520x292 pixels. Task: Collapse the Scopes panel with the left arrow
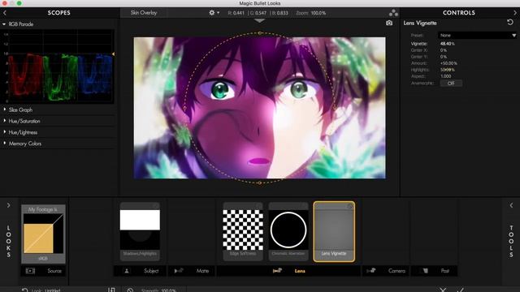5,13
